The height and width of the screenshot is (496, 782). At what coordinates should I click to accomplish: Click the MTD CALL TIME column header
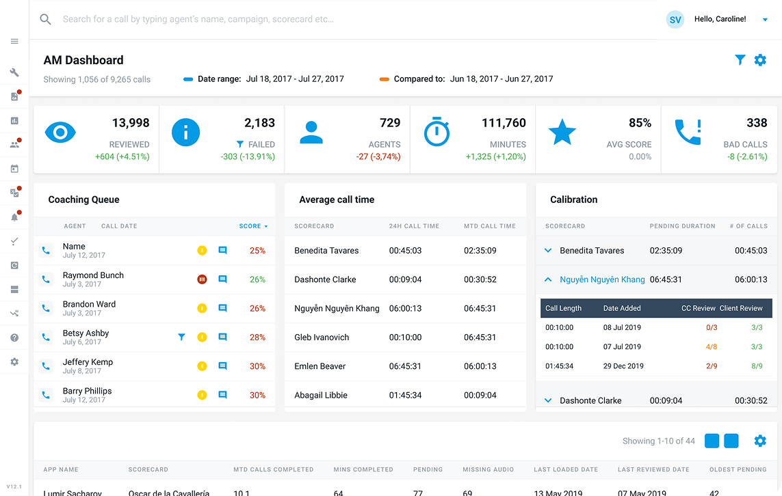point(490,226)
